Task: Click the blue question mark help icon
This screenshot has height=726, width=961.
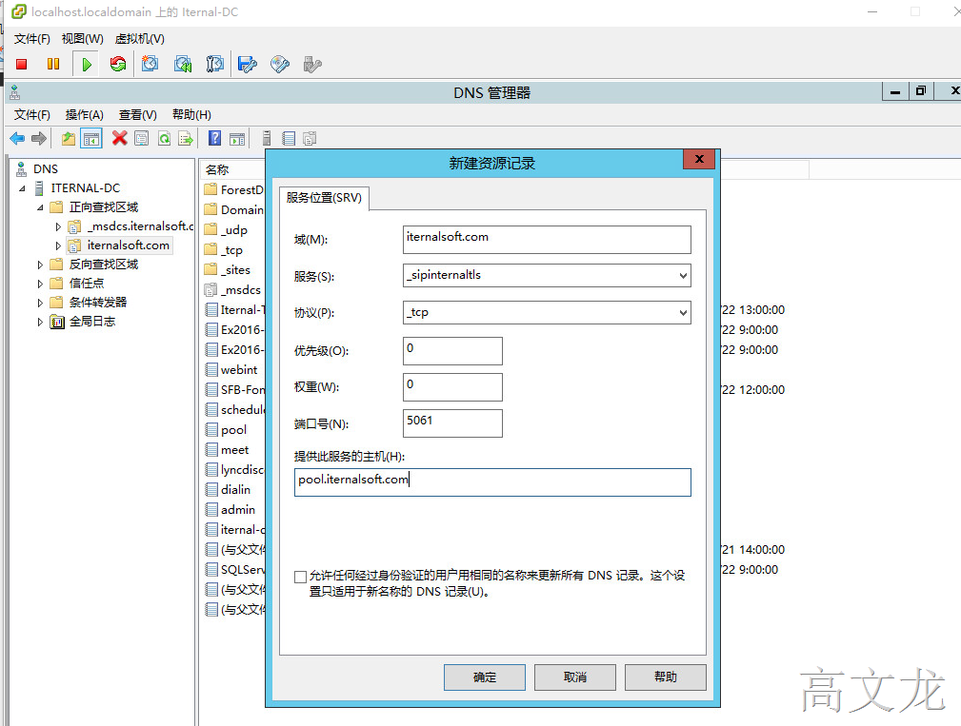Action: (214, 138)
